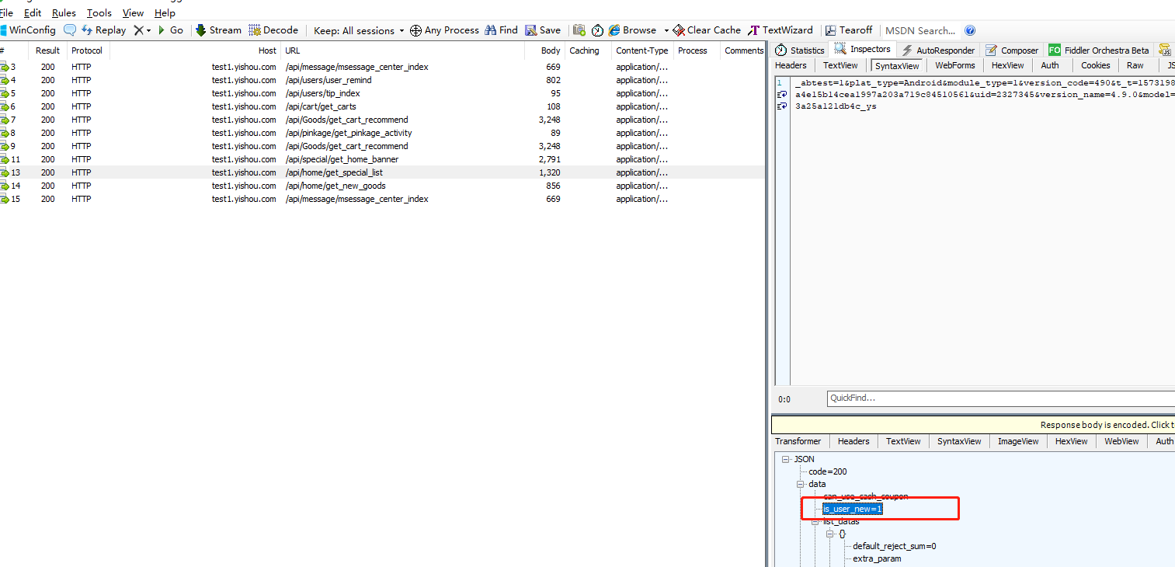Select session /api/pinkage/get_pinkage_activity

pos(382,133)
